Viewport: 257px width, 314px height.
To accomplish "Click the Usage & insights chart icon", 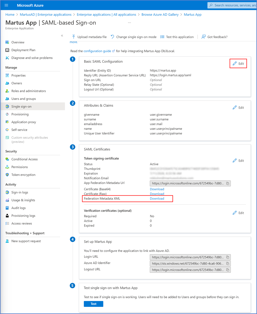I will pyautogui.click(x=7, y=200).
